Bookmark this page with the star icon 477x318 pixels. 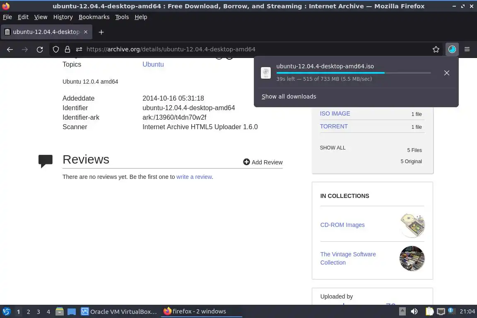point(436,49)
